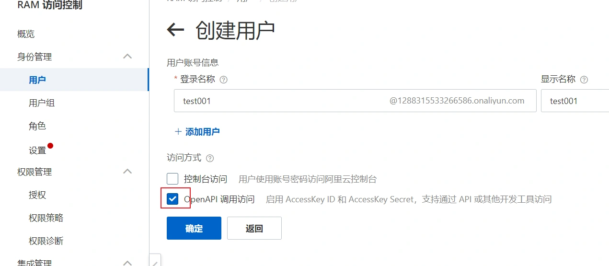
Task: Go to 权限策略 page
Action: [46, 218]
